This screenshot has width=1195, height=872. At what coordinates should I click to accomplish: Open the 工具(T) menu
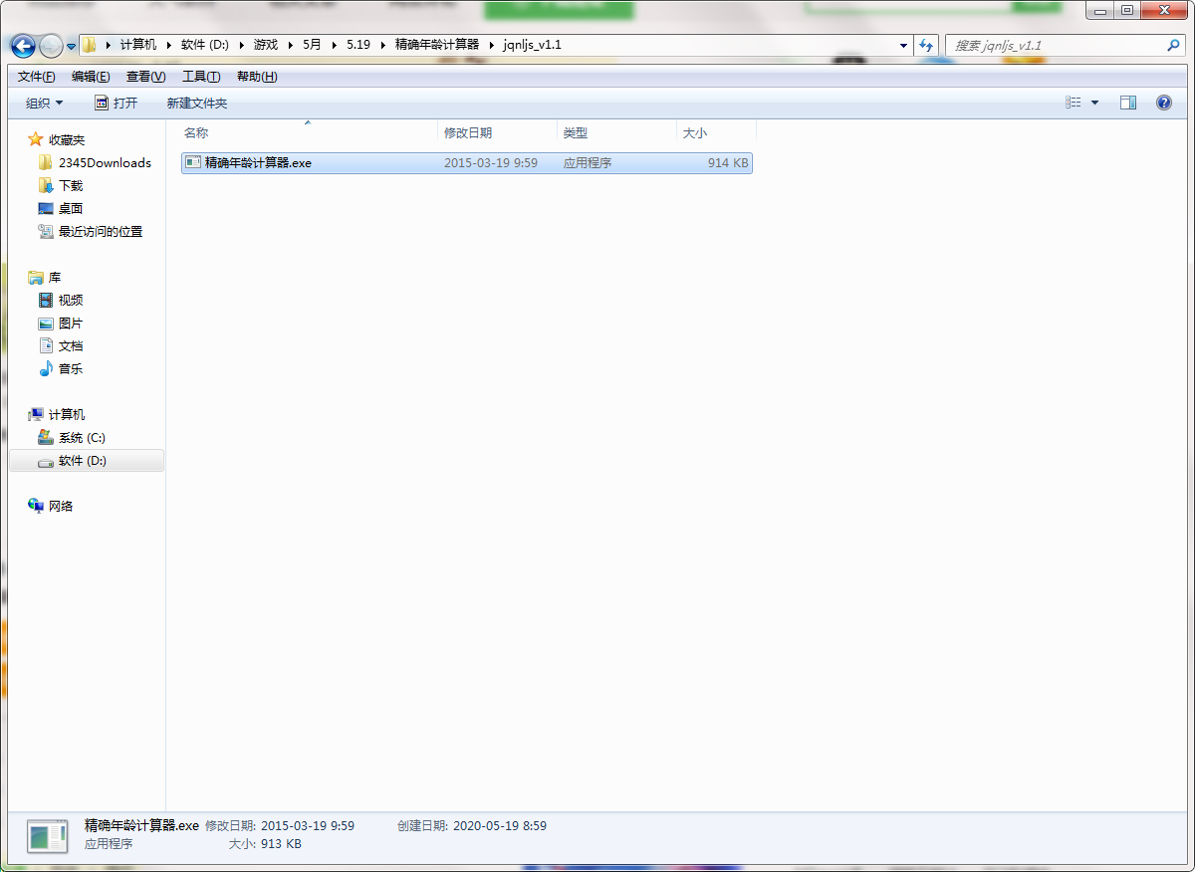click(x=201, y=77)
